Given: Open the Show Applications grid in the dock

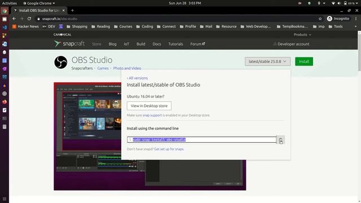Looking at the screenshot, I should coord(5,199).
